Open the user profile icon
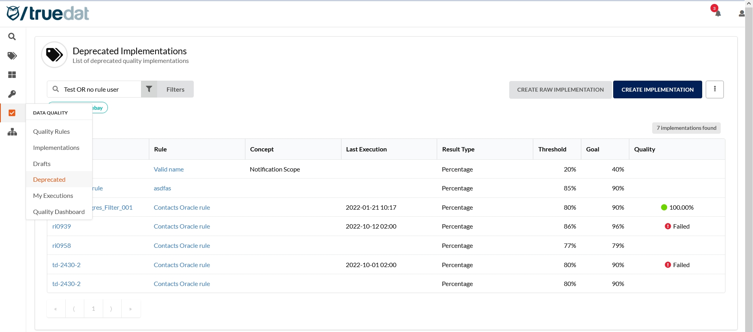 pos(741,13)
